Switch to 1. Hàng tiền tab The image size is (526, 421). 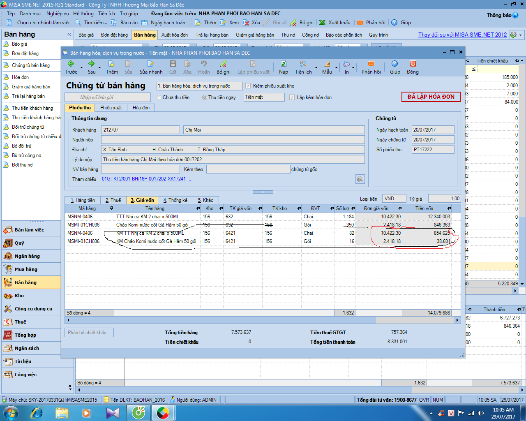coord(83,200)
